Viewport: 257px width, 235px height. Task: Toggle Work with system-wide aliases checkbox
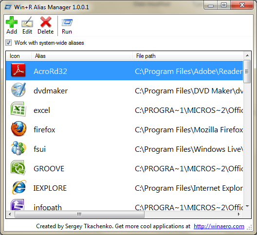click(x=8, y=43)
